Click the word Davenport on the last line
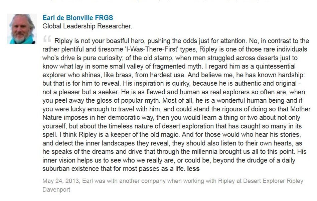The width and height of the screenshot is (317, 201). [x=56, y=190]
